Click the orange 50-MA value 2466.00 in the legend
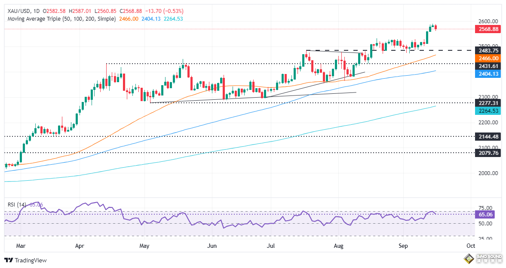Image resolution: width=506 pixels, height=268 pixels. pos(129,19)
